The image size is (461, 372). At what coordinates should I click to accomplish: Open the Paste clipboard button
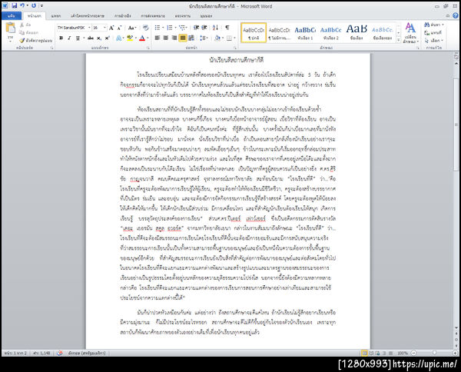(x=10, y=32)
